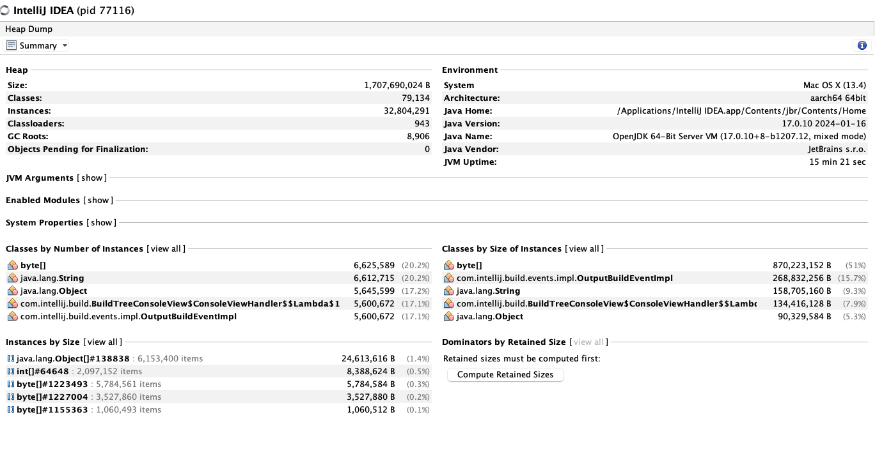Select BuildTreeConsoleView$ConsoleViewHandler in Classes by Size of Instances
875x463 pixels.
click(606, 304)
